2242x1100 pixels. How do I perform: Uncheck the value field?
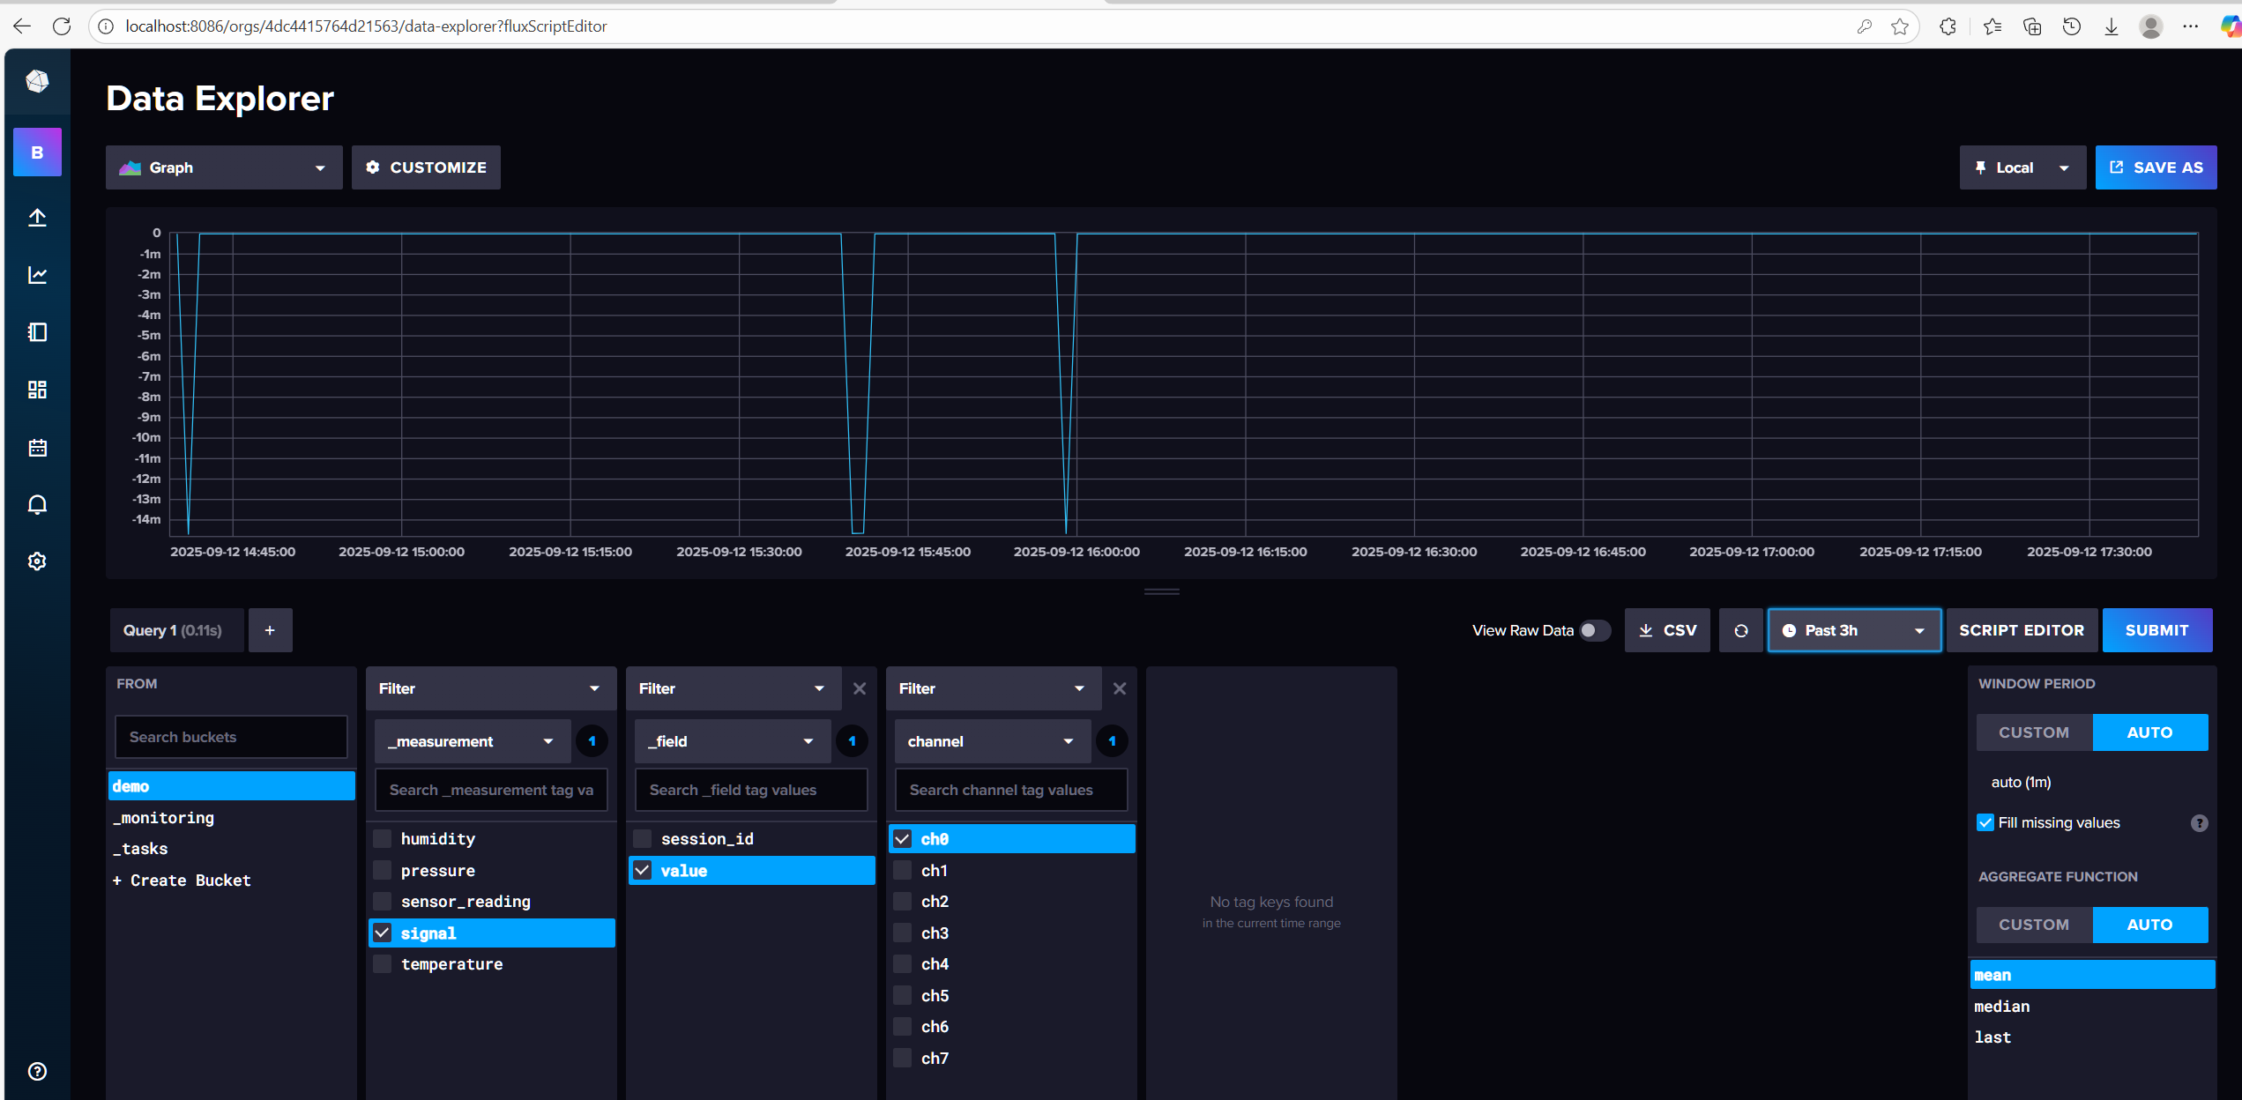coord(643,870)
